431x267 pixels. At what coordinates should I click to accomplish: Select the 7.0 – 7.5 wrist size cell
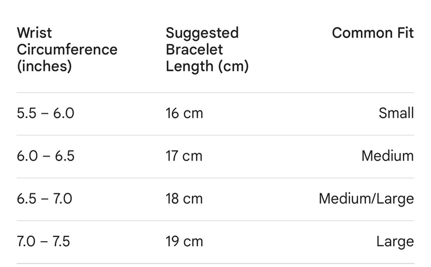44,241
